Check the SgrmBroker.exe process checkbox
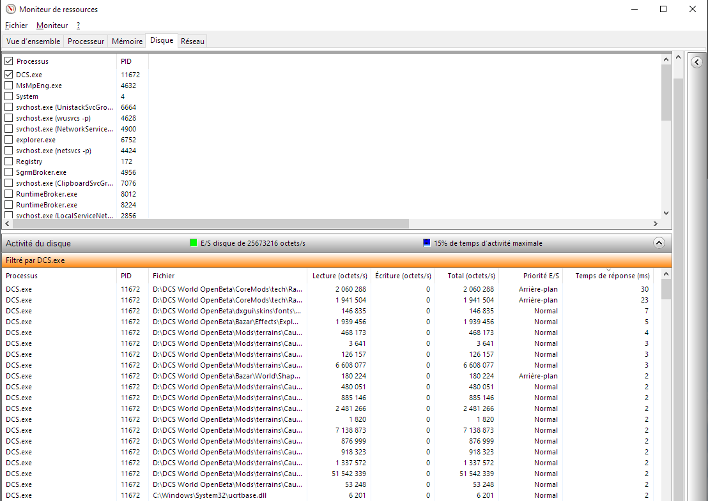This screenshot has width=708, height=501. pos(8,172)
